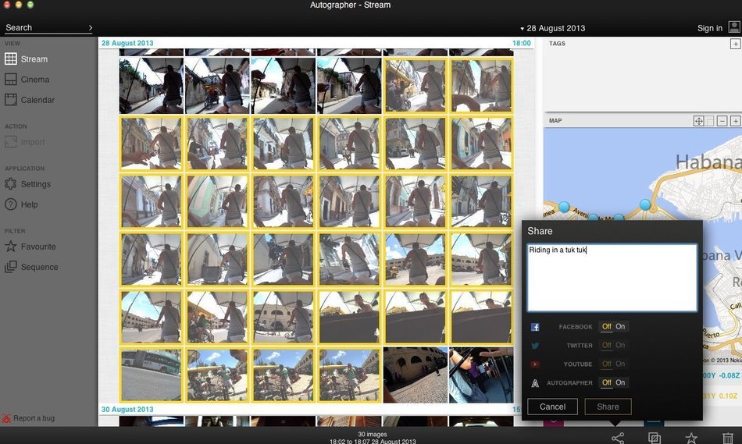Set YouTube sharing to Off
Viewport: 742px width, 444px height.
607,364
